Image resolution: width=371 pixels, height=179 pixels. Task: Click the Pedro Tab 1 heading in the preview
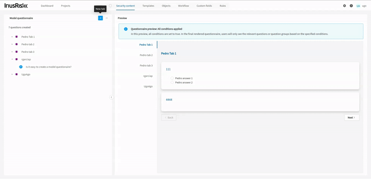coord(169,54)
